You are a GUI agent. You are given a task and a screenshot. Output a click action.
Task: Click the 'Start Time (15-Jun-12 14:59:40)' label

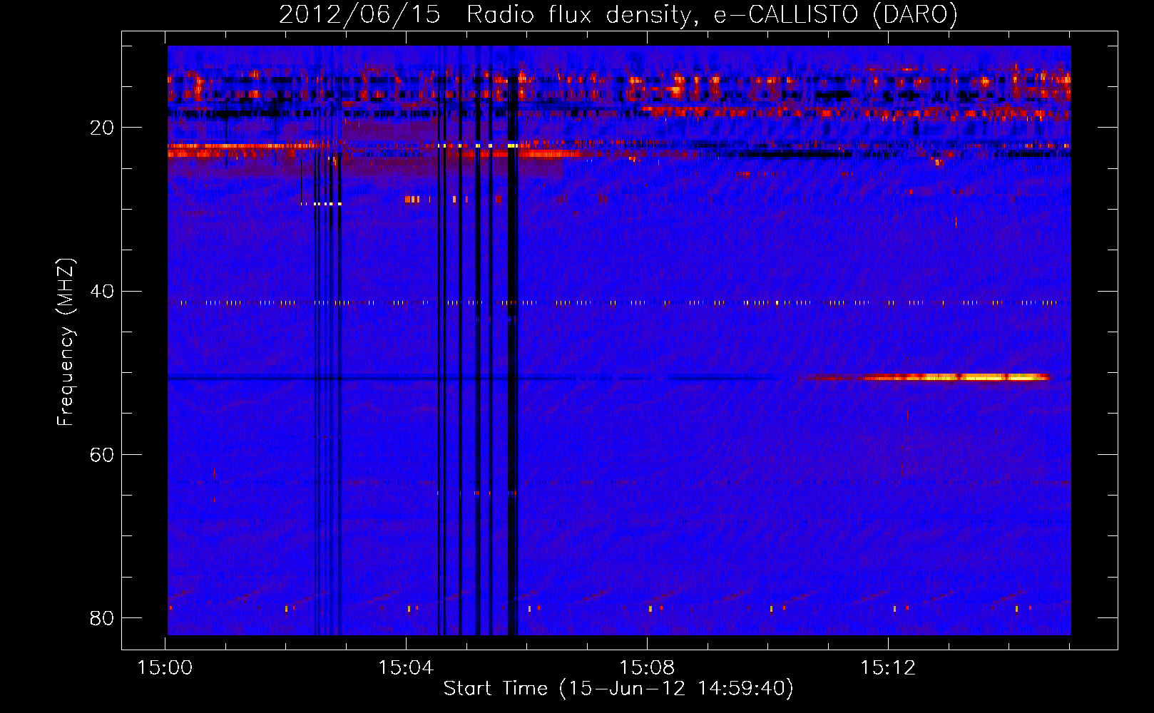click(618, 689)
